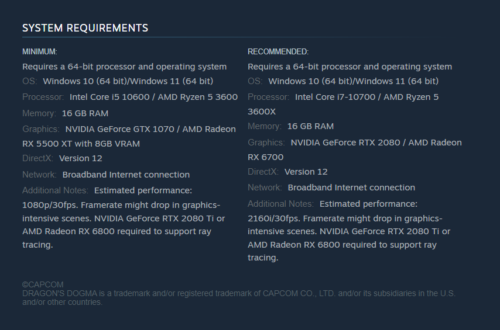Click recommended processor 'Intel Core i7-10700'
This screenshot has height=330, width=500.
[335, 97]
